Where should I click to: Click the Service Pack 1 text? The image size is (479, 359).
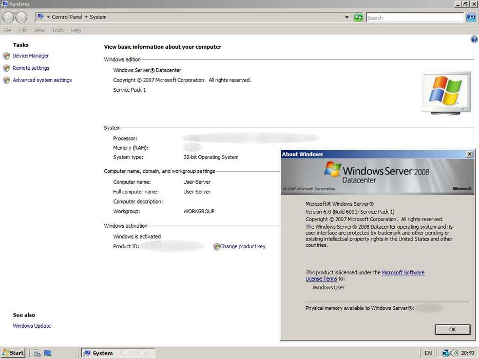pos(129,90)
